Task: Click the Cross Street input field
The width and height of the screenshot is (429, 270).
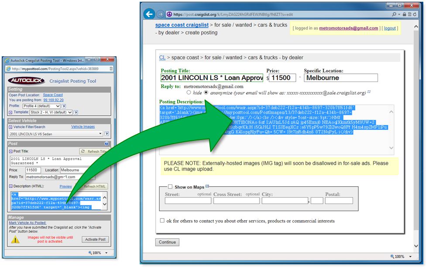Action: click(237, 201)
